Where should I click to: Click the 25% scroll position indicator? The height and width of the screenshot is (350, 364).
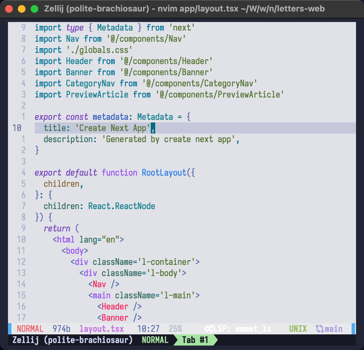(x=175, y=329)
